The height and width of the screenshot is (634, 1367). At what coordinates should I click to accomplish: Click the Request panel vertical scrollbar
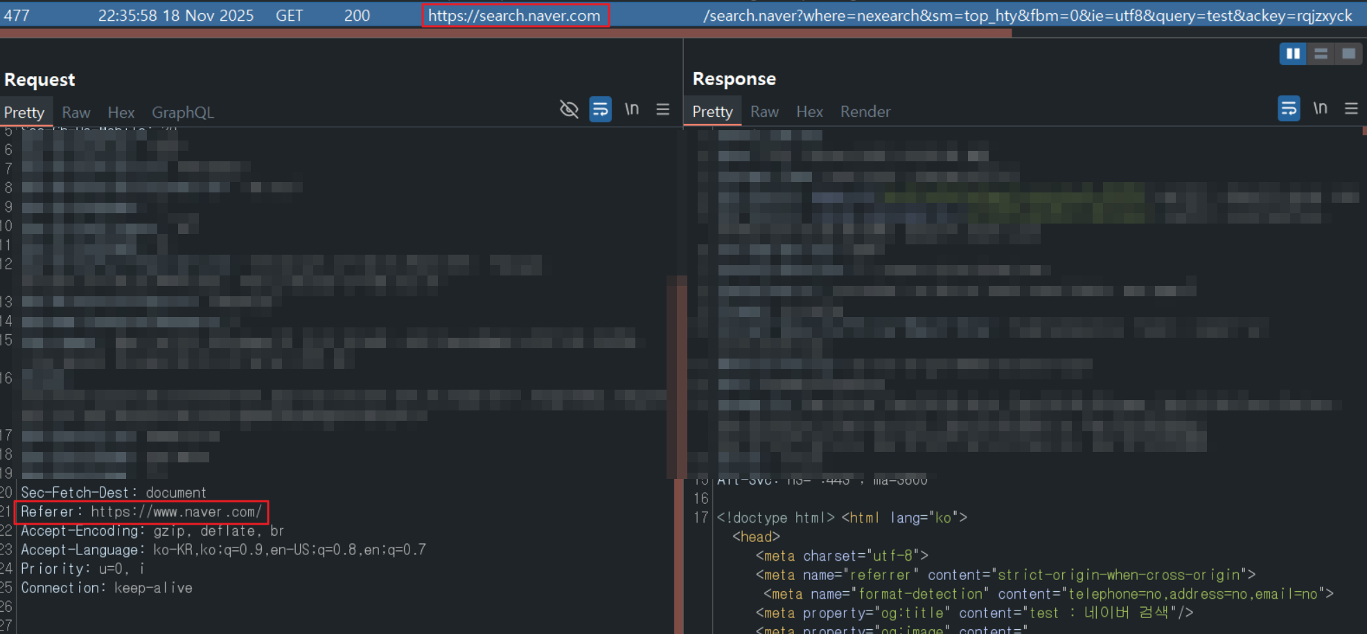click(x=676, y=377)
